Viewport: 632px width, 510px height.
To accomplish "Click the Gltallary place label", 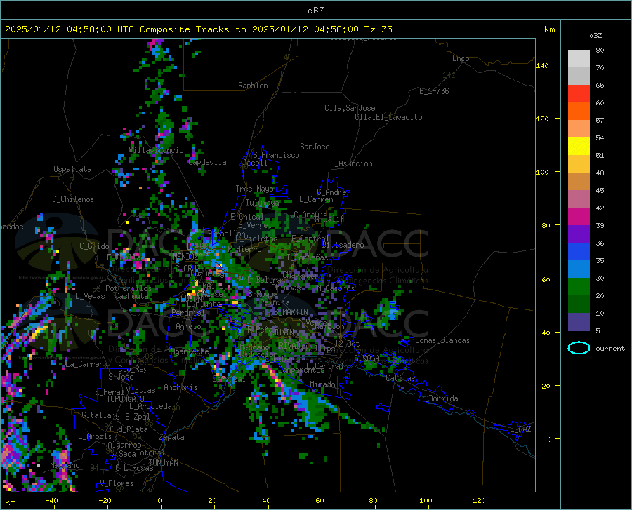I will click(100, 415).
